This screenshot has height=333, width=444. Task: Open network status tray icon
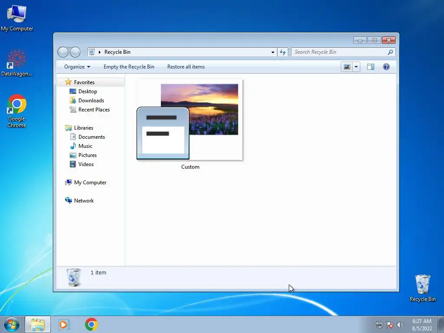[379, 325]
